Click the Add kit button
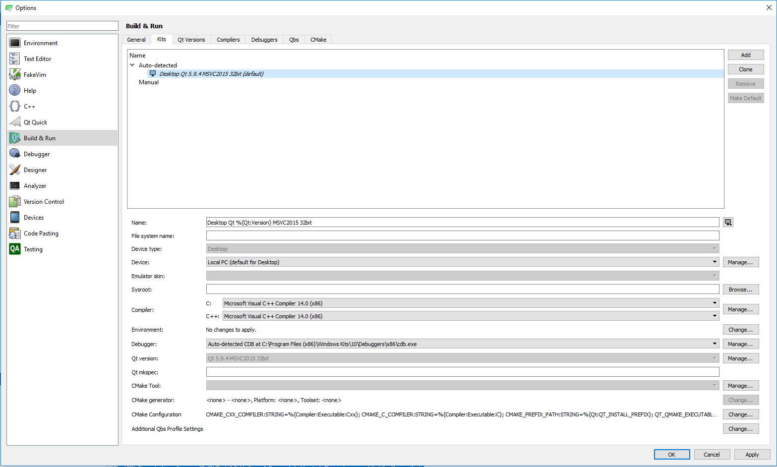Screen dimensions: 777x467 coord(746,55)
